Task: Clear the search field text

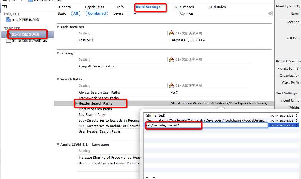Action: click(x=270, y=13)
